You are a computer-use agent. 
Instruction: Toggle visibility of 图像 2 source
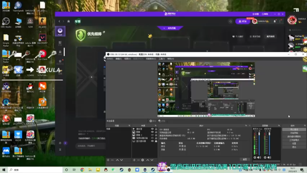(152, 135)
